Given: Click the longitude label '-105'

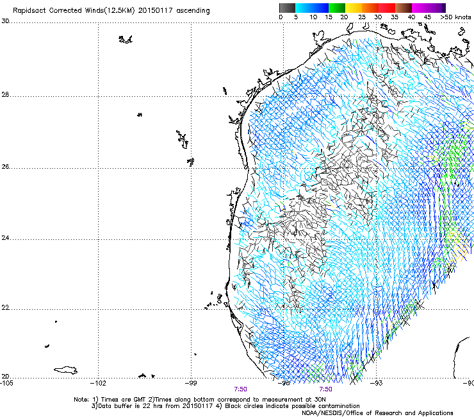Looking at the screenshot, I should tap(6, 383).
